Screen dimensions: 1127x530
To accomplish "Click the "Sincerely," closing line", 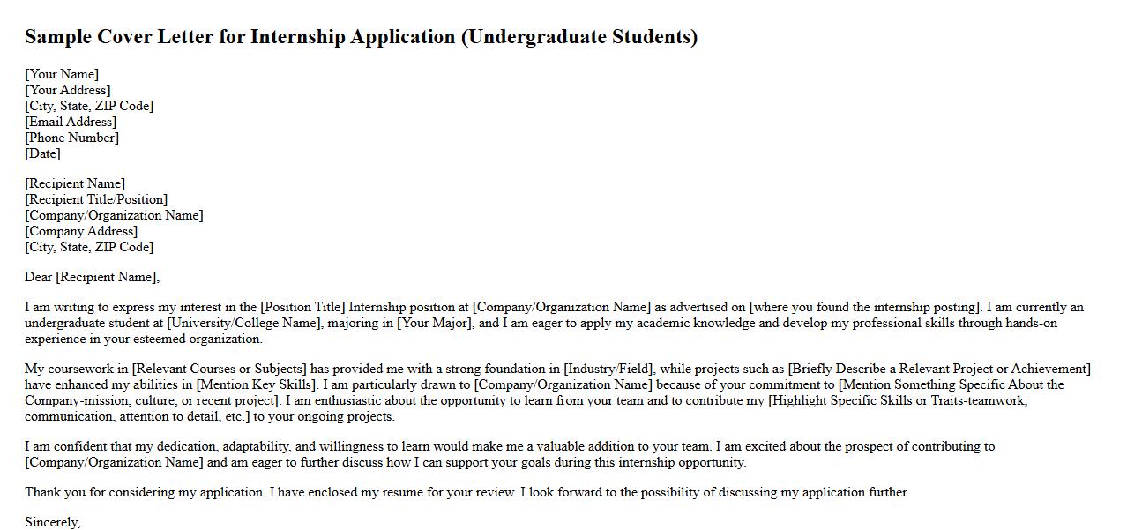I will click(x=52, y=522).
